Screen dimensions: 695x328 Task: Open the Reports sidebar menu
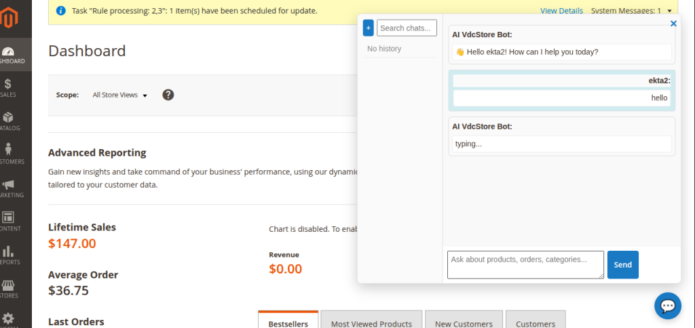(8, 255)
